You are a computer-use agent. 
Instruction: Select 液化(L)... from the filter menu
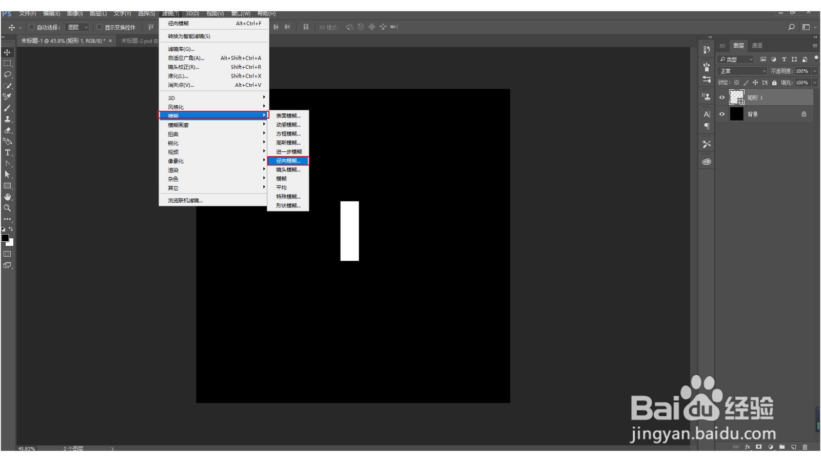(213, 76)
